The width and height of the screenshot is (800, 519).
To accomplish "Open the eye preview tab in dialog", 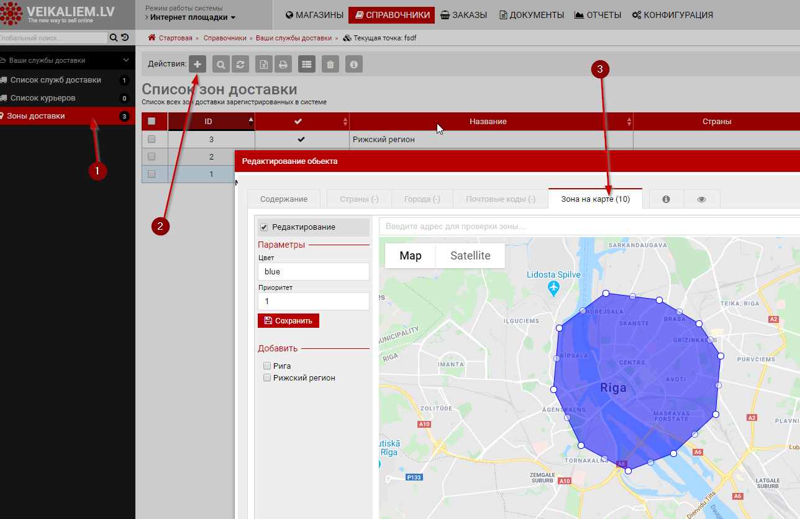I will pos(702,199).
